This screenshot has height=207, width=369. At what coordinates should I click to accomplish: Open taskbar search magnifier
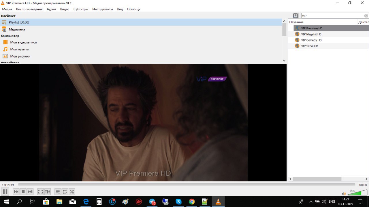(x=20, y=202)
